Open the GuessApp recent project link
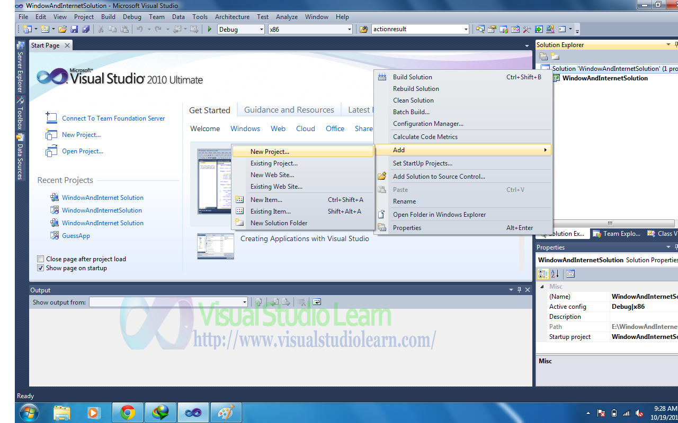This screenshot has width=678, height=423. pos(76,236)
